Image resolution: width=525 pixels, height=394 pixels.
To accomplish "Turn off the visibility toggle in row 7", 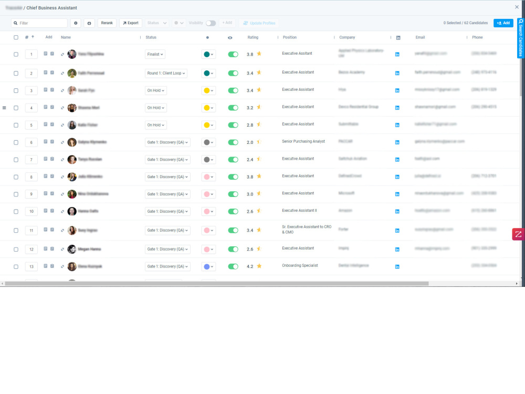I will click(x=233, y=160).
